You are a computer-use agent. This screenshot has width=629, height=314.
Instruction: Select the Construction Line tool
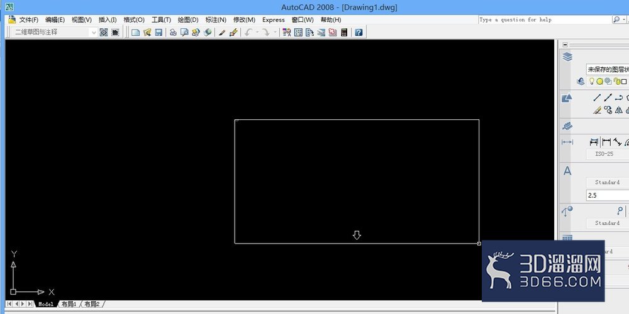(x=608, y=97)
